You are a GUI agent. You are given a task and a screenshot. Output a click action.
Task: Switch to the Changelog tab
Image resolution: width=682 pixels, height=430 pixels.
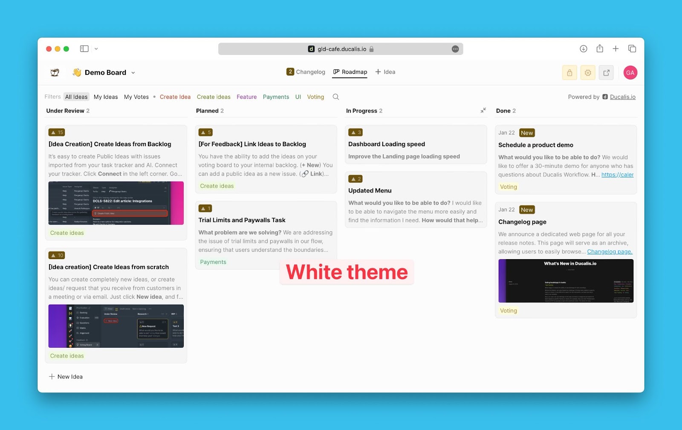[306, 72]
